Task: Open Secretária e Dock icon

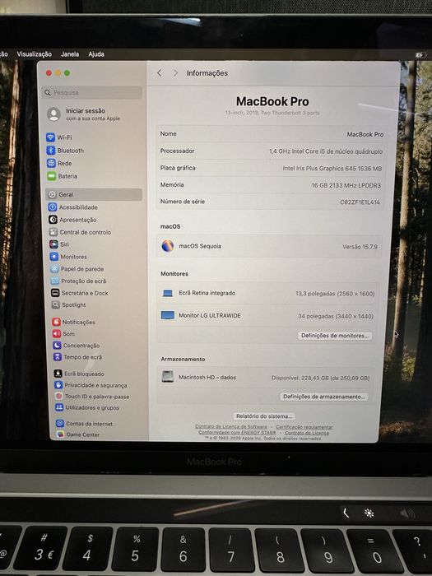Action: pos(55,293)
